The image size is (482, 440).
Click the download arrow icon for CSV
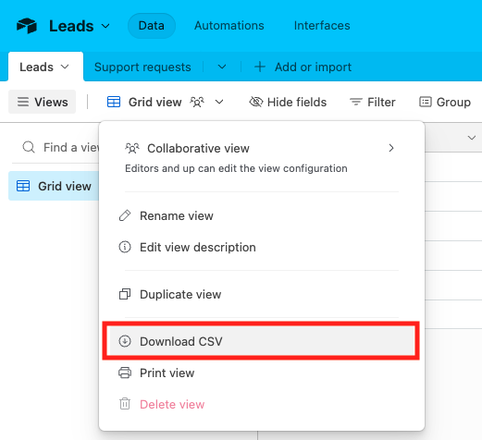click(125, 341)
